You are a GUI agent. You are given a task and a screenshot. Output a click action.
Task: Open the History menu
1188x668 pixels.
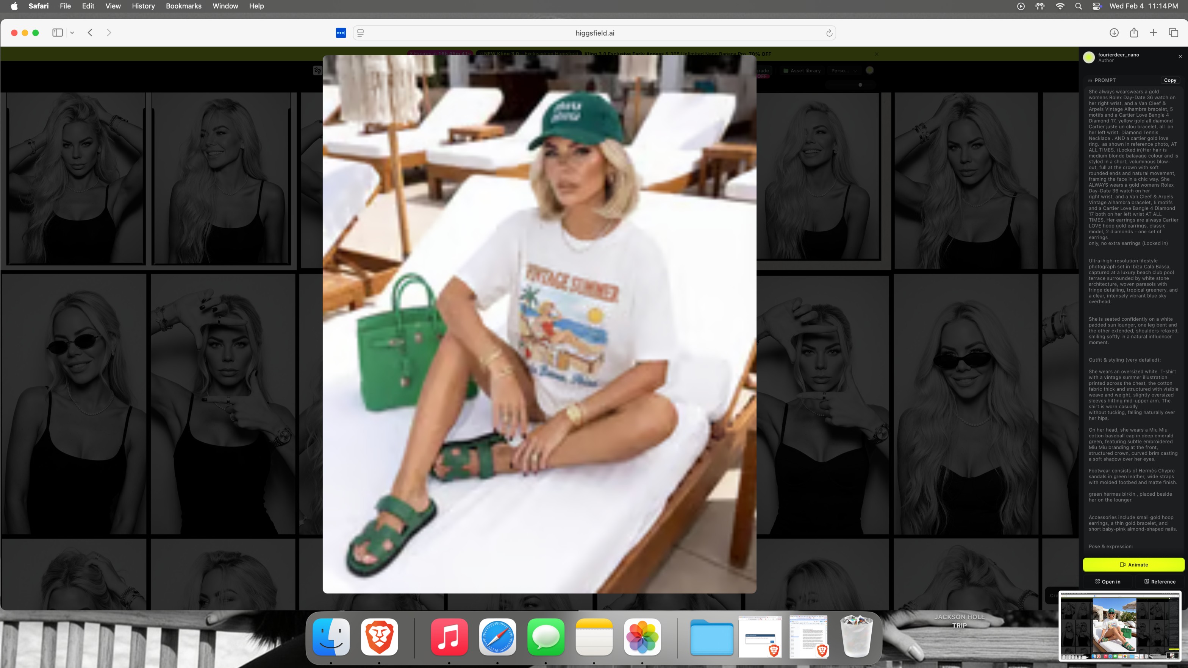click(x=143, y=6)
